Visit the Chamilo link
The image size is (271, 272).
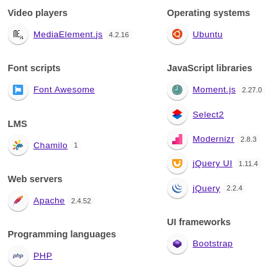click(50, 145)
